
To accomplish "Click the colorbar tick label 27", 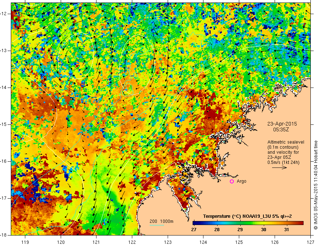I will pos(193,229).
